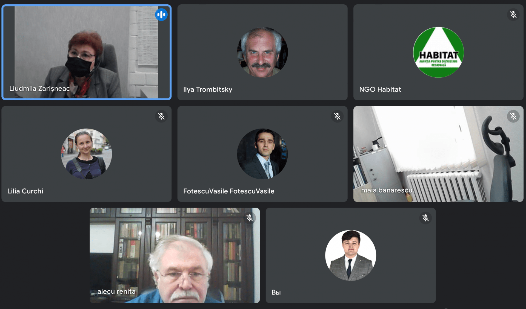526x309 pixels.
Task: Click the Liudmila Zarișneac name label
Action: click(x=39, y=89)
